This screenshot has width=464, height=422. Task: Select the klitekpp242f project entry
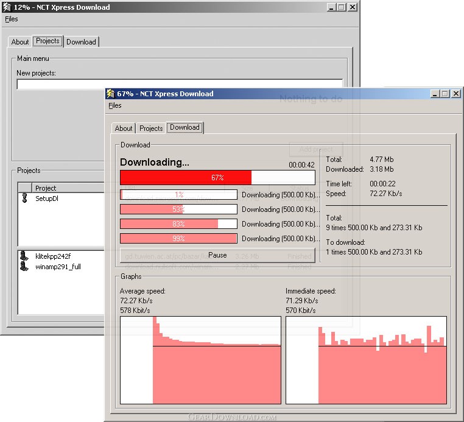coord(62,256)
